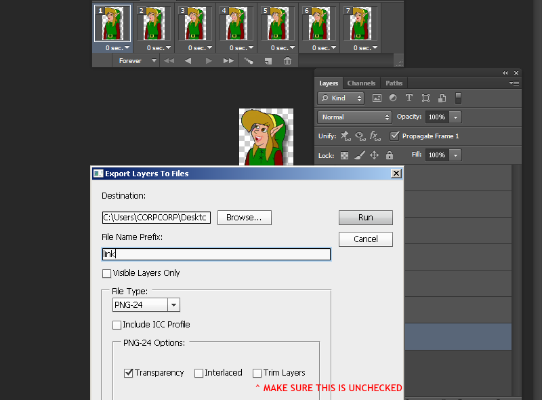Filter layers by type text layers
This screenshot has width=542, height=400.
pyautogui.click(x=409, y=98)
